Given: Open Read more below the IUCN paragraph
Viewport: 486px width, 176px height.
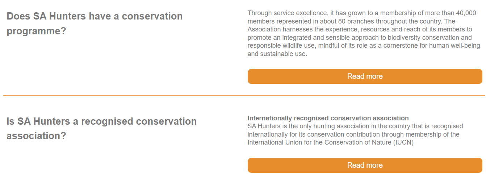Looking at the screenshot, I should coord(365,165).
